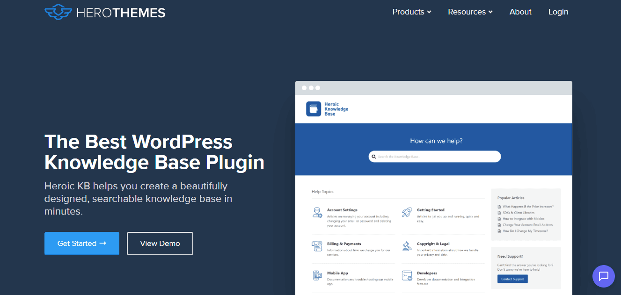Click document icon beside 'How Do I Change My Timezone?'
This screenshot has width=621, height=295.
[499, 231]
